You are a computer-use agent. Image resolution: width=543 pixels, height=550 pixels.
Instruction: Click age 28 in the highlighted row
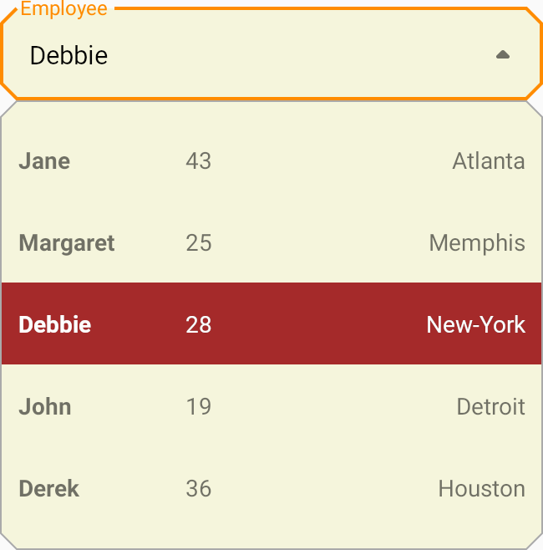[x=199, y=324]
